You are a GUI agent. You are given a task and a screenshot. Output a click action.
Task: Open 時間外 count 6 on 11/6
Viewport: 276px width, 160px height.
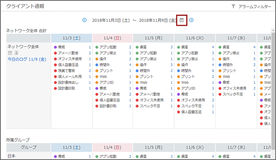click(213, 70)
